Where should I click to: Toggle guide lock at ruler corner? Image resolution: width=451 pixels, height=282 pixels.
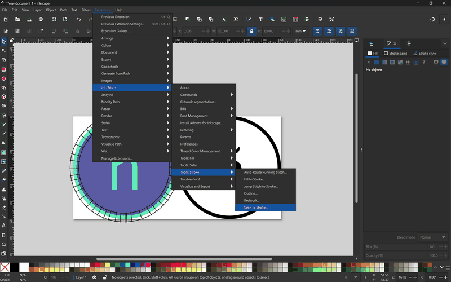pos(11,41)
